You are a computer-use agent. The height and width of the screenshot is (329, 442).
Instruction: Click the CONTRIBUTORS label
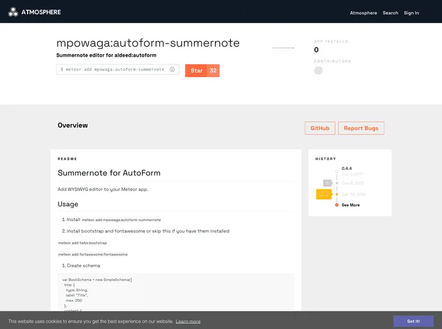332,61
